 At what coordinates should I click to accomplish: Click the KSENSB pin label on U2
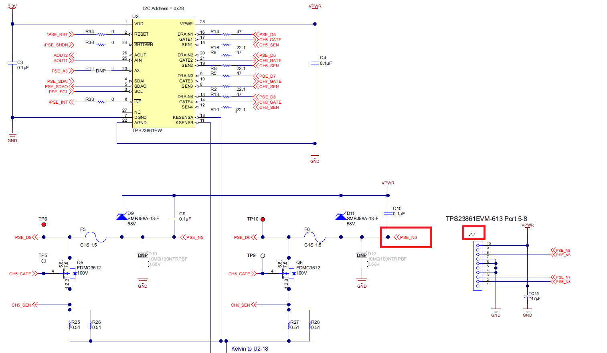click(x=184, y=123)
